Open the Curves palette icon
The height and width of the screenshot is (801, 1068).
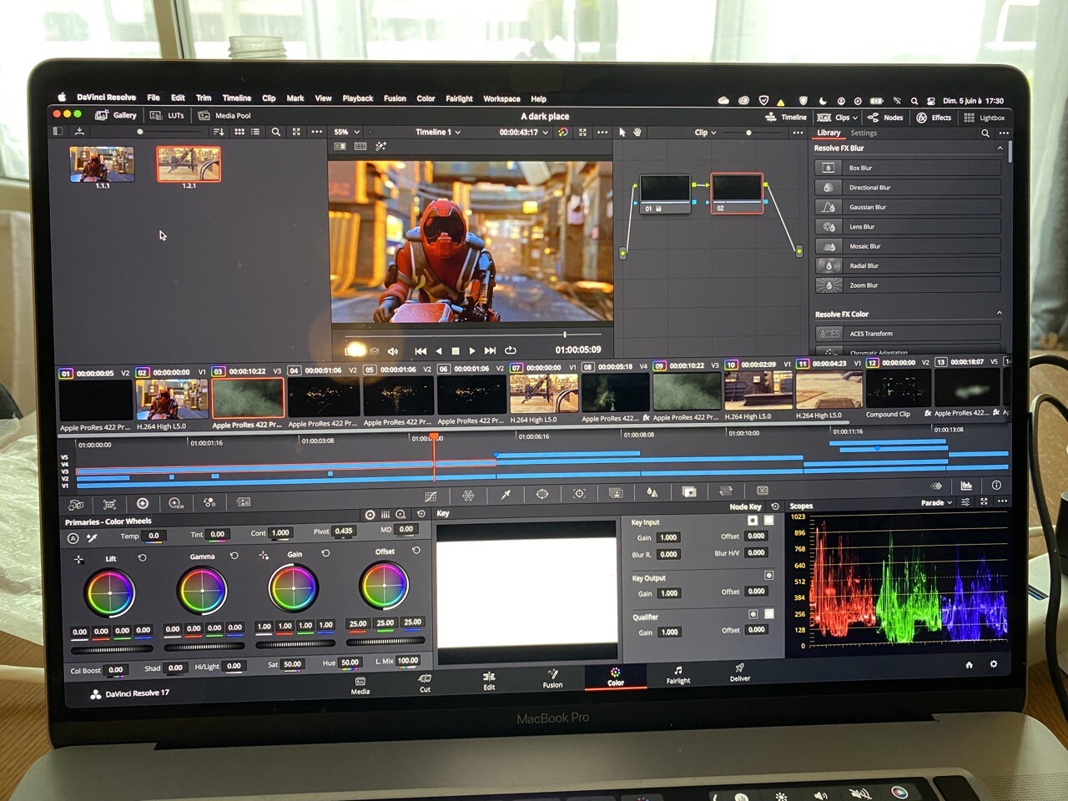coord(431,496)
